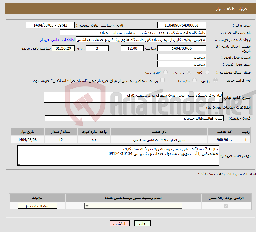The height and width of the screenshot is (232, 256).
Task: Click the تاریخ نیاز column header
Action: click(x=27, y=132)
